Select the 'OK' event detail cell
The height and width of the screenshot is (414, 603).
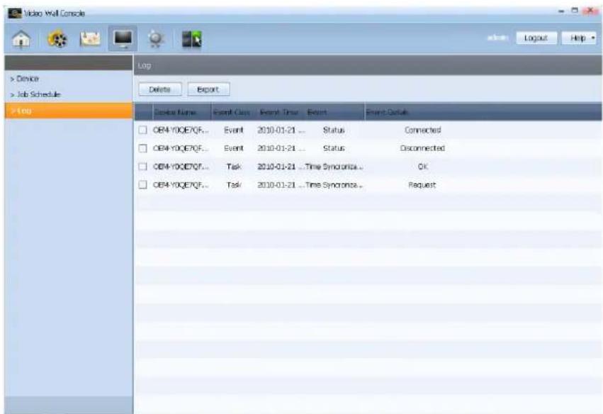tap(422, 167)
